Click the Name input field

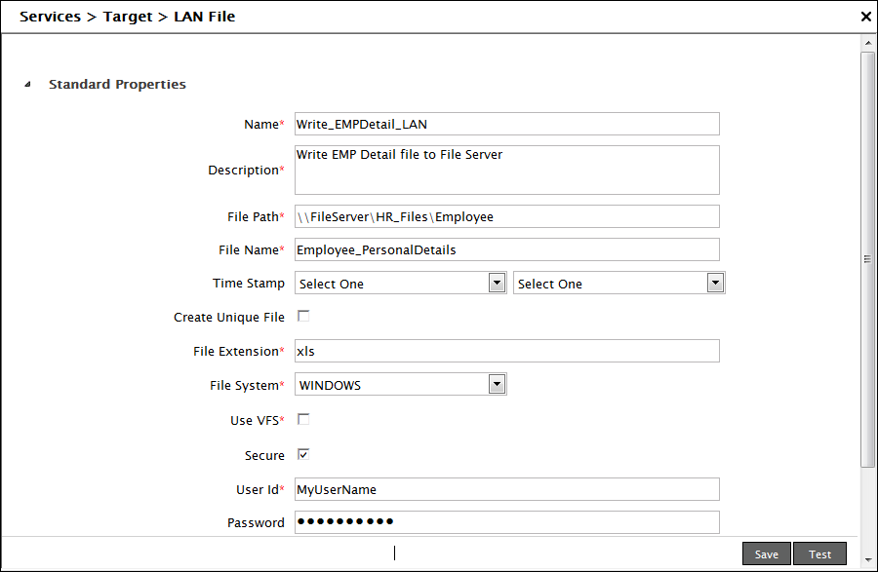coord(506,124)
